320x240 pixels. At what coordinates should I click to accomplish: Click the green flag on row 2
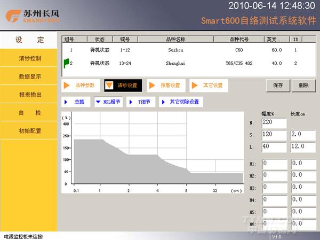click(x=66, y=63)
